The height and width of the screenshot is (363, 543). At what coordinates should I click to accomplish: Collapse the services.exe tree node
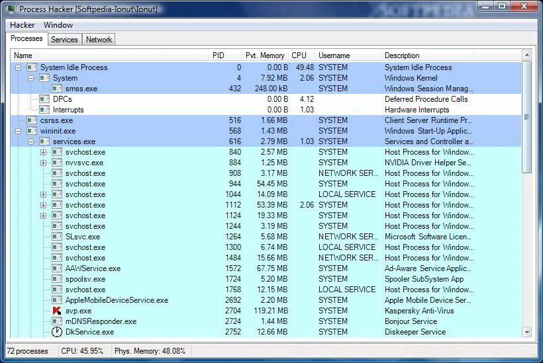point(31,141)
